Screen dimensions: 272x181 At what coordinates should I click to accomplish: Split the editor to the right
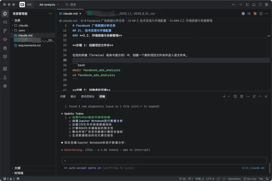(x=261, y=14)
